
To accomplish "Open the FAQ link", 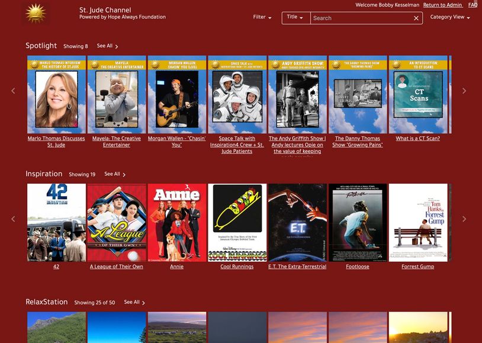I will pos(473,5).
